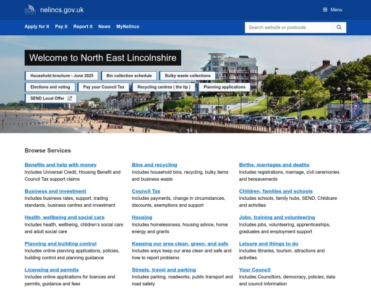Open the Apply for it menu item
Viewport: 371px width, 297px height.
pos(36,27)
